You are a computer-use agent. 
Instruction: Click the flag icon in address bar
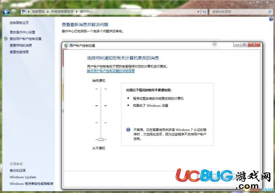(24, 11)
